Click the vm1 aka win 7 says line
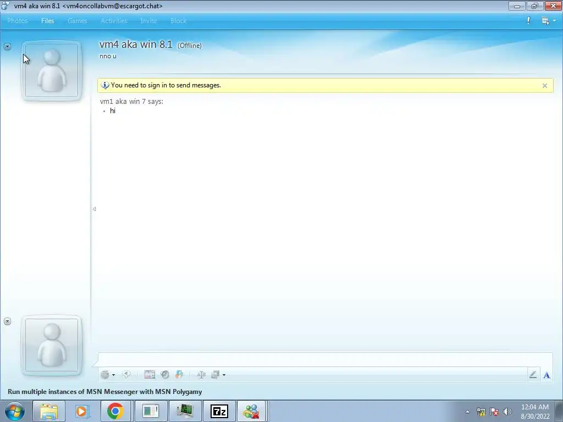Image resolution: width=563 pixels, height=422 pixels. [131, 102]
